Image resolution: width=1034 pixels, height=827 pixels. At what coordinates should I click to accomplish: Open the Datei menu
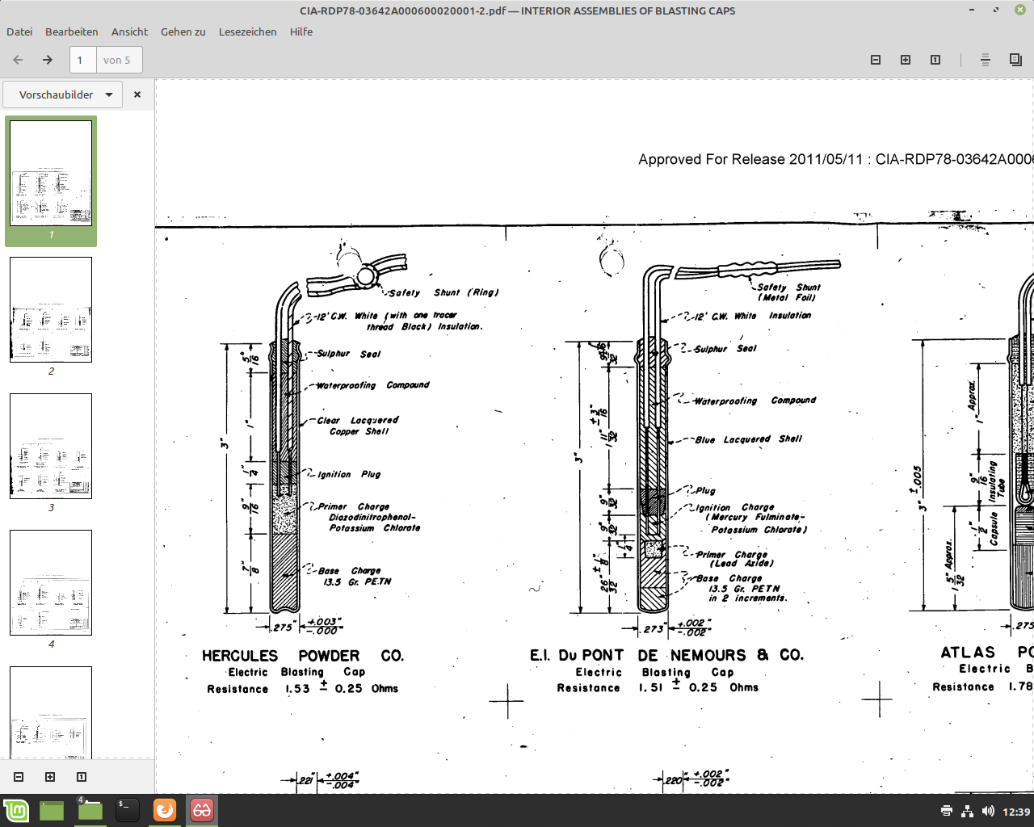click(19, 31)
